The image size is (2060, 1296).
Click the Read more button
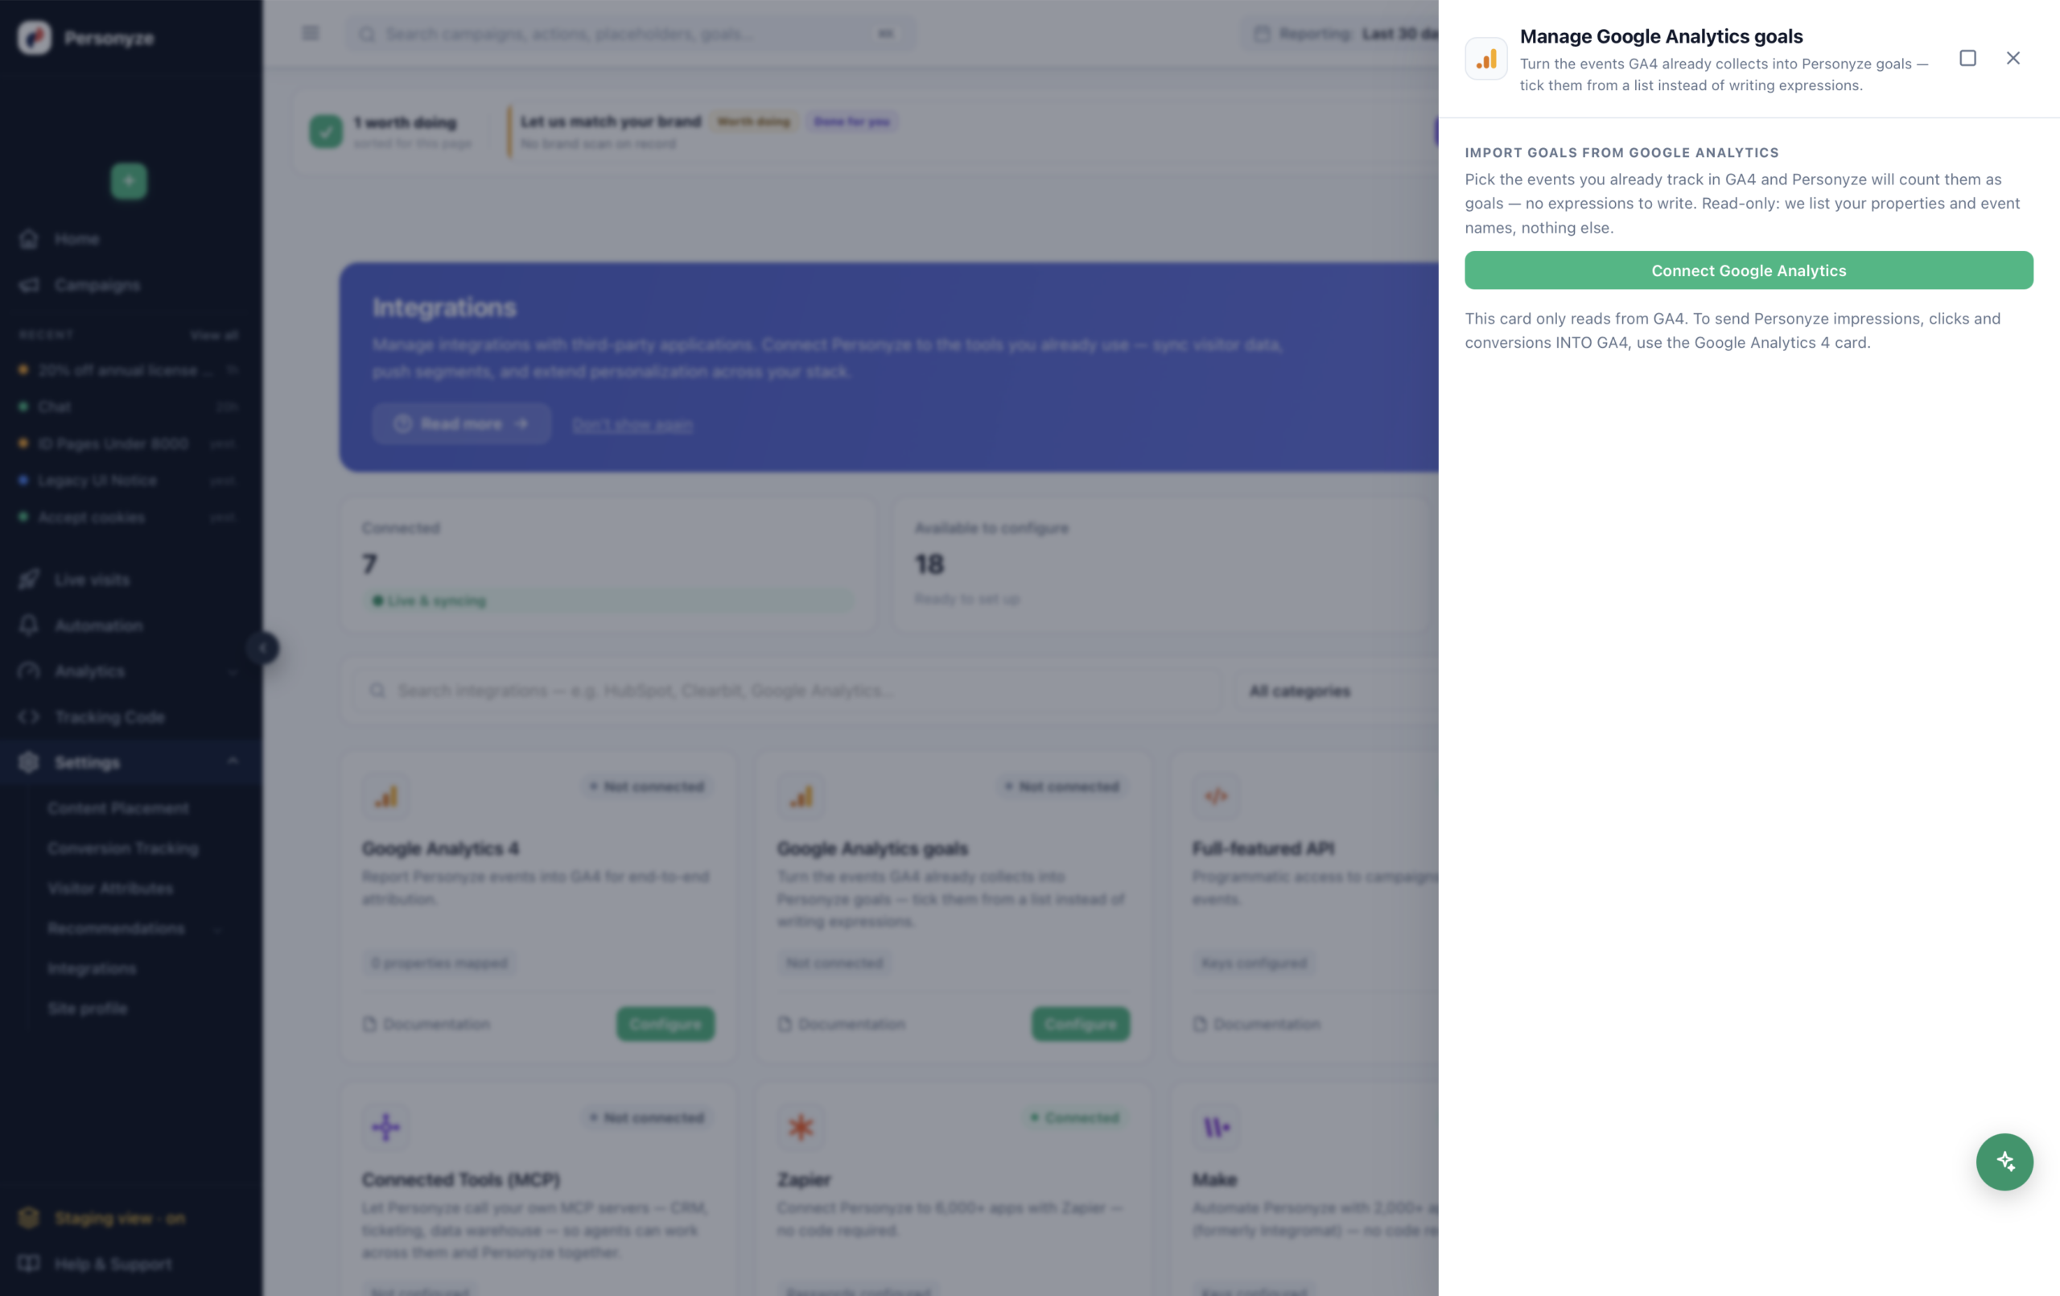click(x=462, y=423)
